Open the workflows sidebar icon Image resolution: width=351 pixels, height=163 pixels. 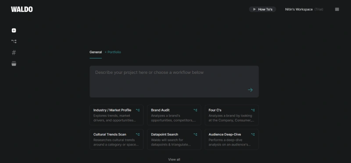14,42
